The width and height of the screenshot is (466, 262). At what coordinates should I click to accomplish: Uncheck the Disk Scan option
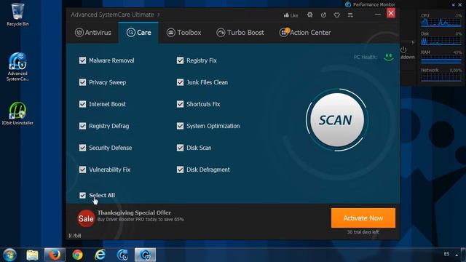[x=180, y=148]
